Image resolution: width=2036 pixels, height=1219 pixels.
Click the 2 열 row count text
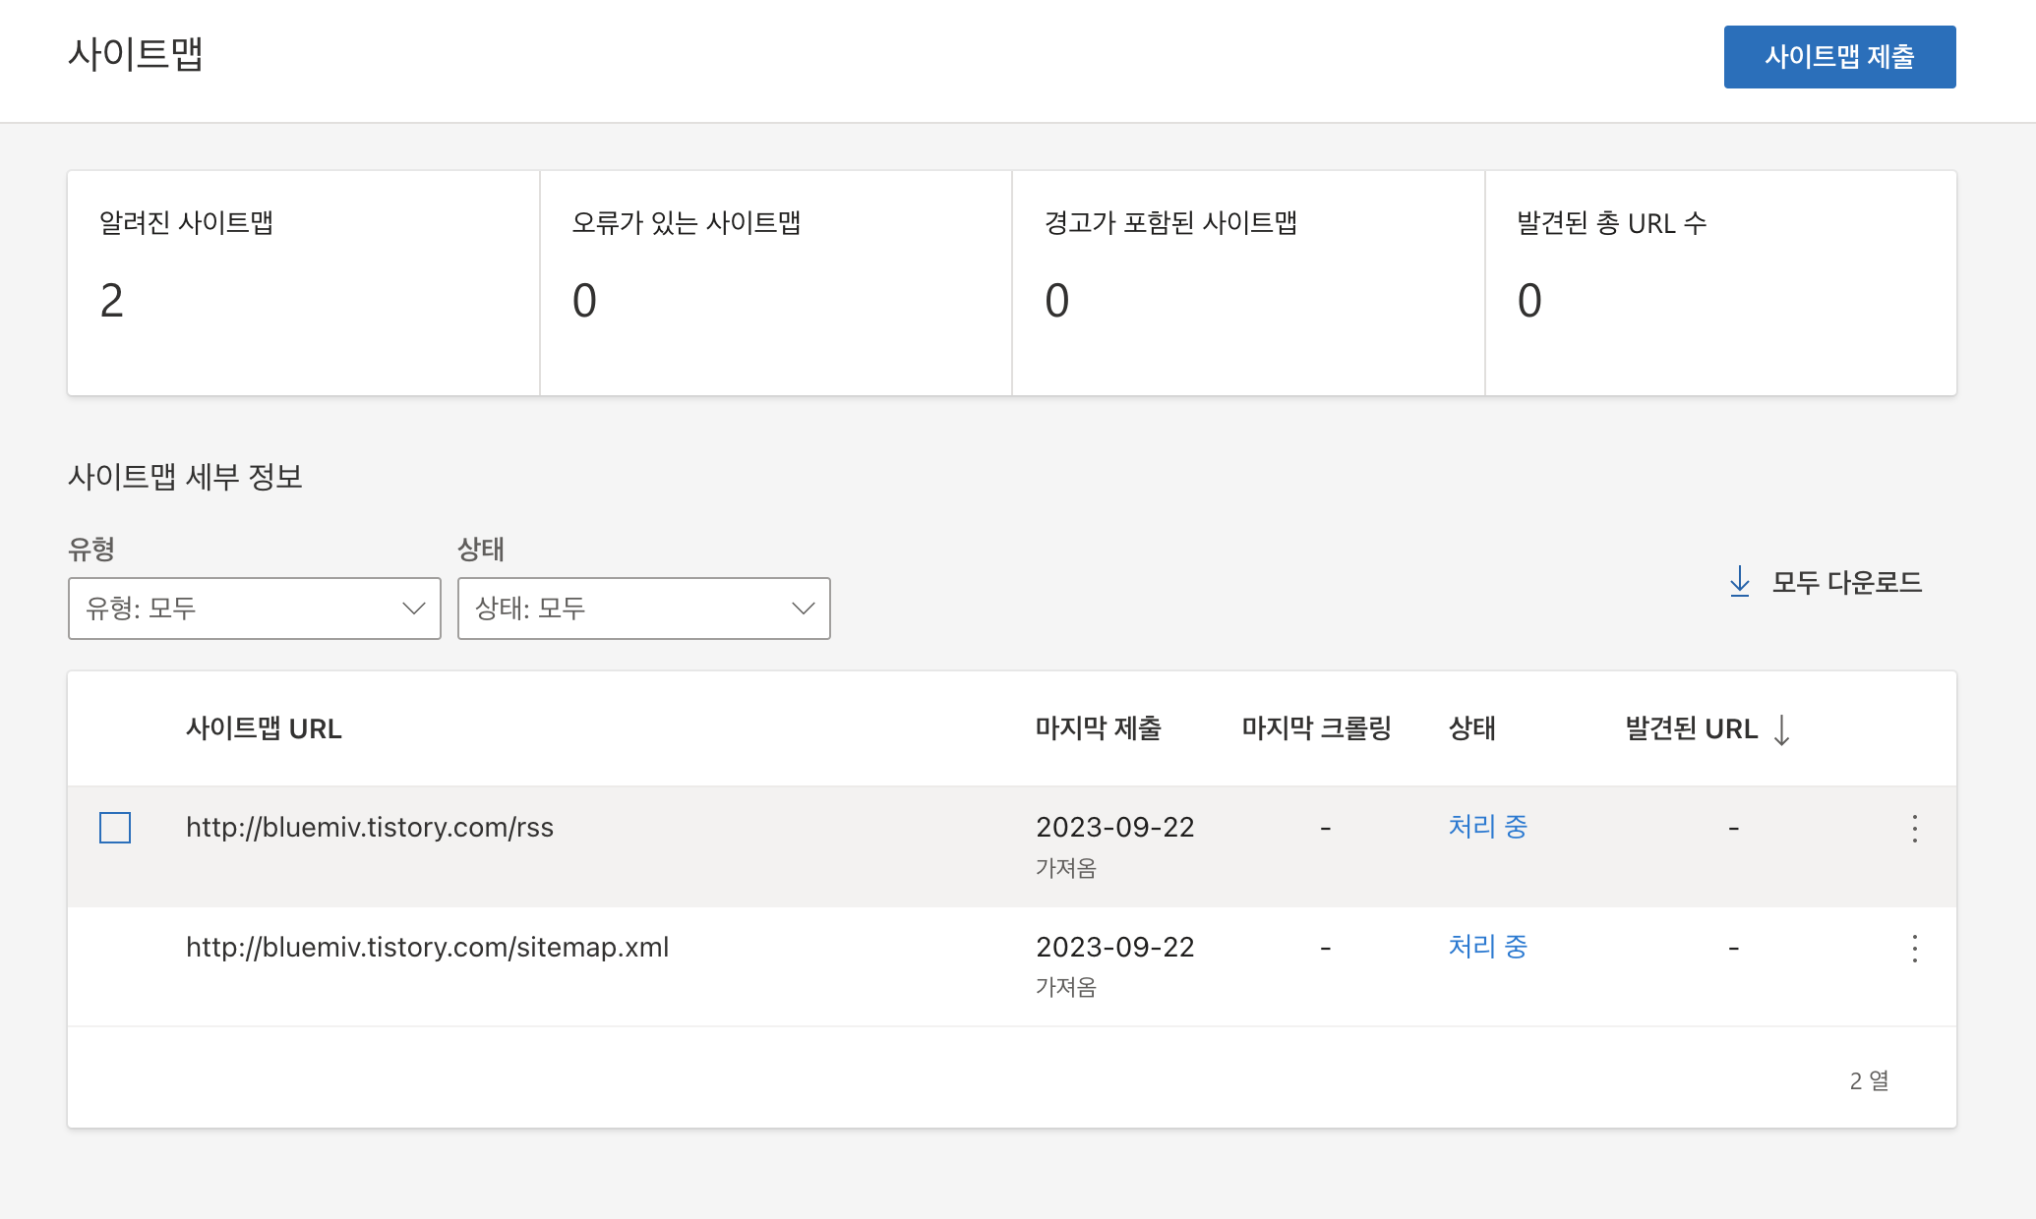[1869, 1080]
